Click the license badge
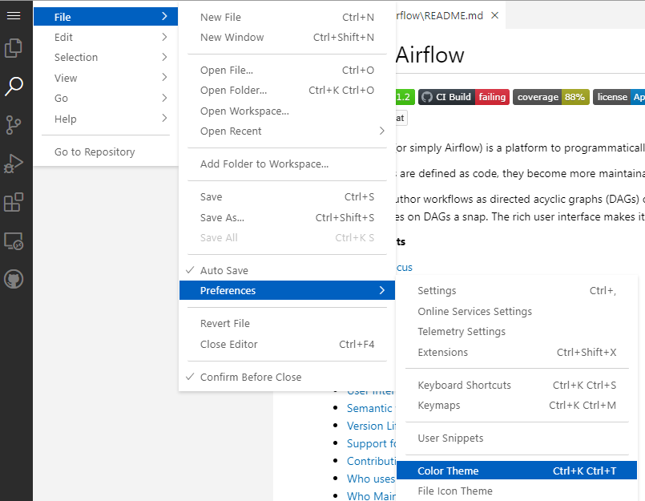The height and width of the screenshot is (501, 645). pyautogui.click(x=619, y=97)
